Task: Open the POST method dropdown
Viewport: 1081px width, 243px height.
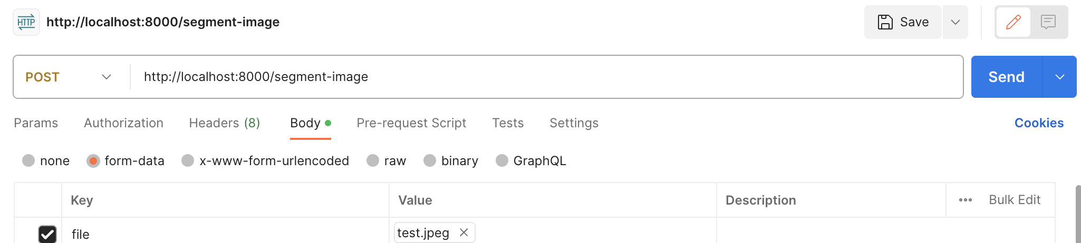Action: click(x=69, y=77)
